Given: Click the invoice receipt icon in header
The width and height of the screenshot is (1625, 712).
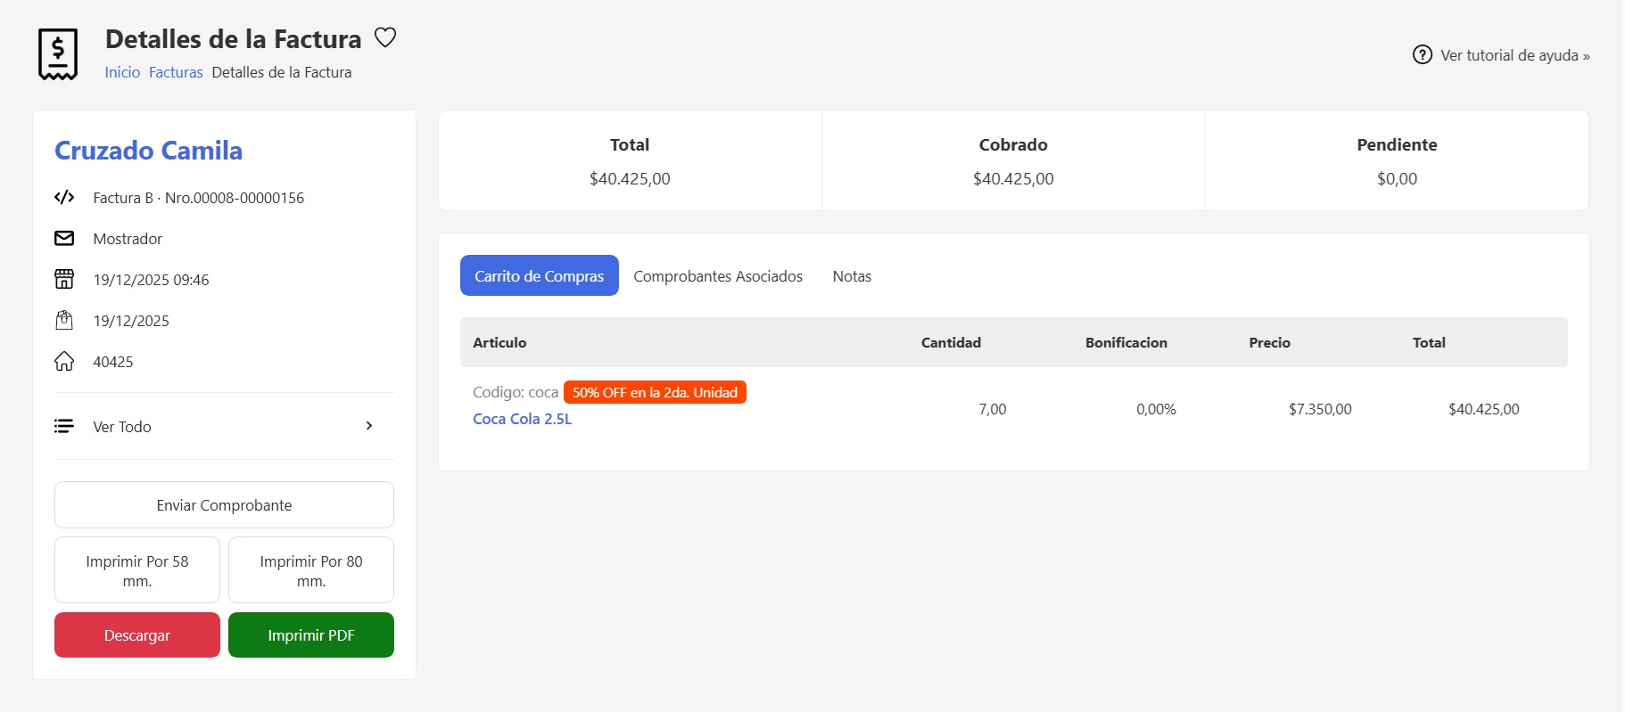Looking at the screenshot, I should [x=58, y=54].
